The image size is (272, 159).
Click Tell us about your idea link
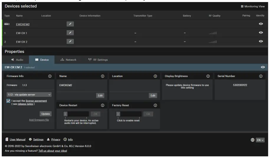pyautogui.click(x=53, y=151)
